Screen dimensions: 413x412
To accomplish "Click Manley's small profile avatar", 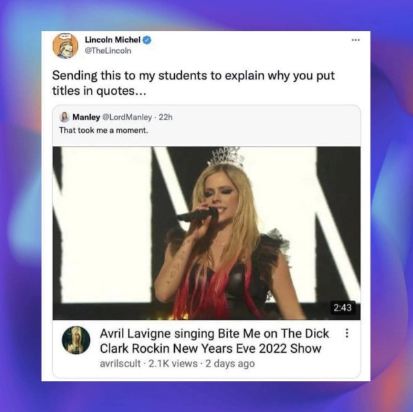I will coord(64,117).
